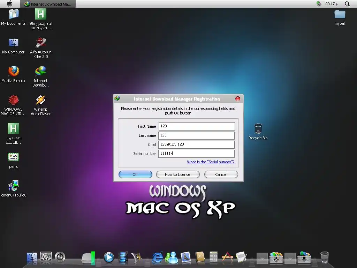Open the pencil and ruler Applications dock icon
Viewport: 357px width, 268px height.
click(x=227, y=258)
